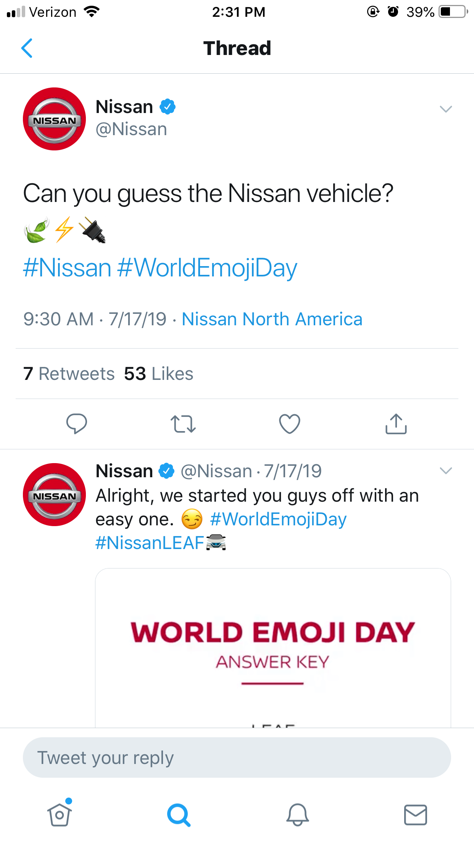
Task: Like the tweet with the heart icon
Action: coord(290,424)
